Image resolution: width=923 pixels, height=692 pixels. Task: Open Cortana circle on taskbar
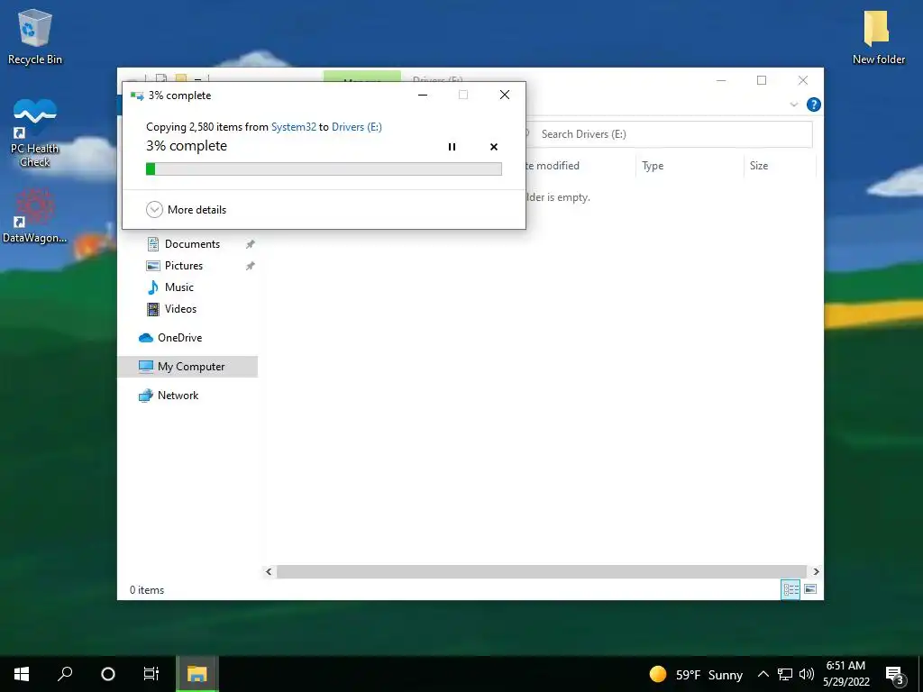(x=108, y=674)
